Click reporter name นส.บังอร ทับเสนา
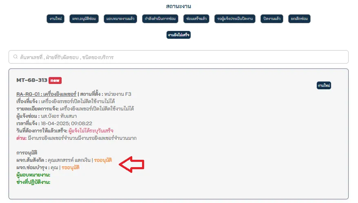358x203 pixels. 59,116
